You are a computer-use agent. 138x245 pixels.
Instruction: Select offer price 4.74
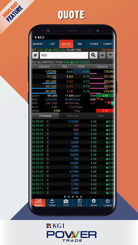tap(86, 86)
